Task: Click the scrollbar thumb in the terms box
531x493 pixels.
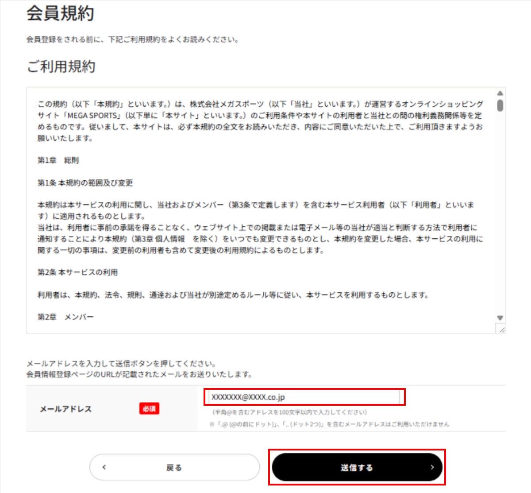Action: 500,105
